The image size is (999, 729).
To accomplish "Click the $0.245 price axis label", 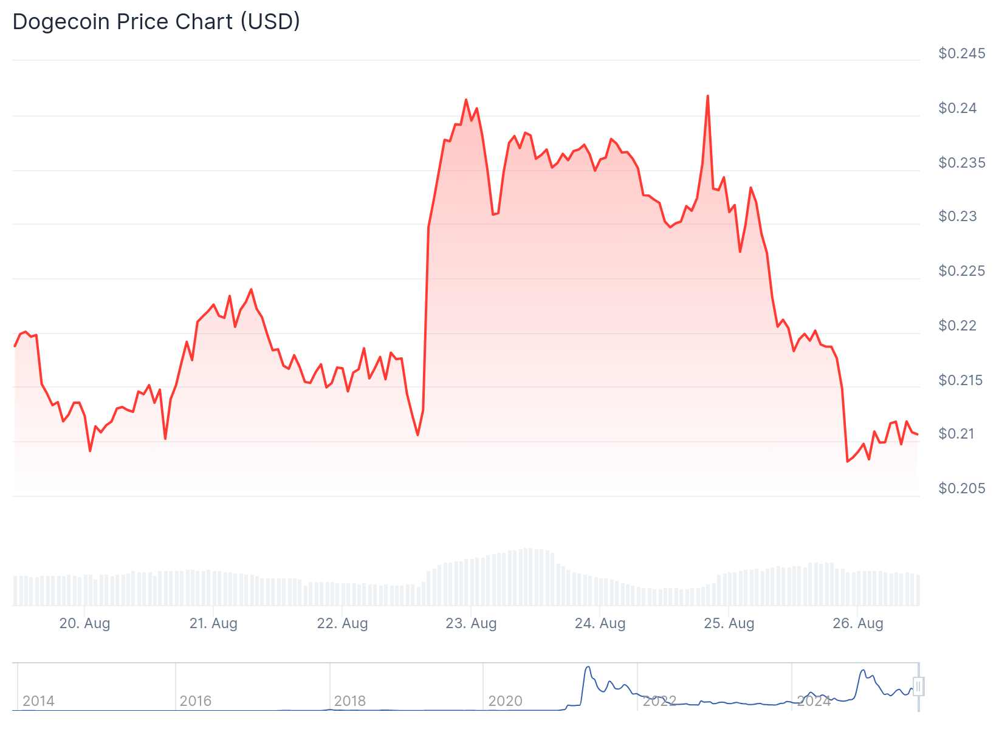I will click(x=961, y=53).
